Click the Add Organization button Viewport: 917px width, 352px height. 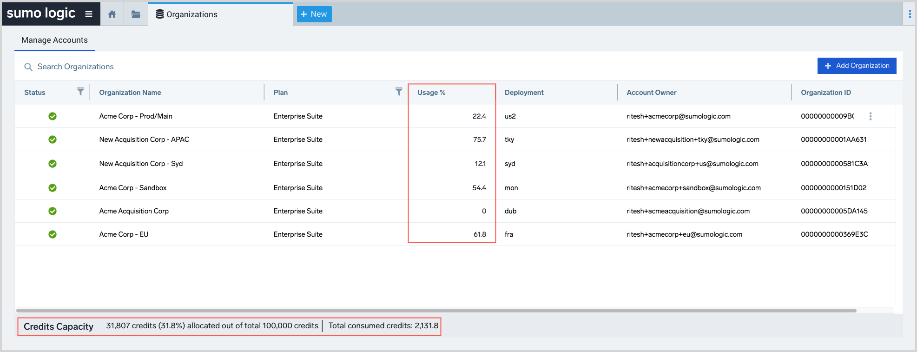point(857,66)
